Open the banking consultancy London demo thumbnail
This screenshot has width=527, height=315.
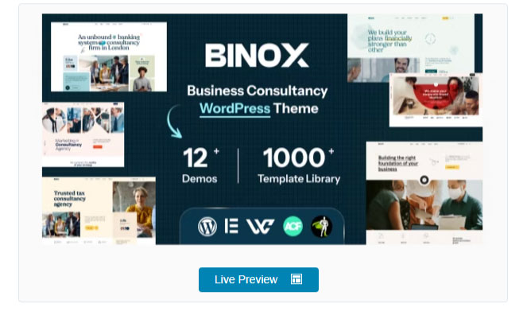pyautogui.click(x=109, y=56)
